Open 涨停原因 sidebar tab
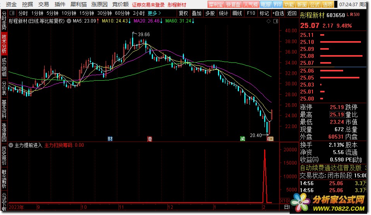 coord(4,132)
